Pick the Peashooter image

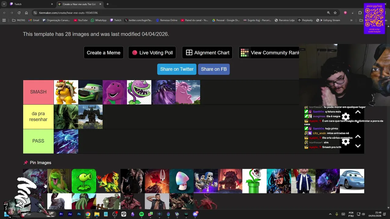pyautogui.click(x=84, y=181)
